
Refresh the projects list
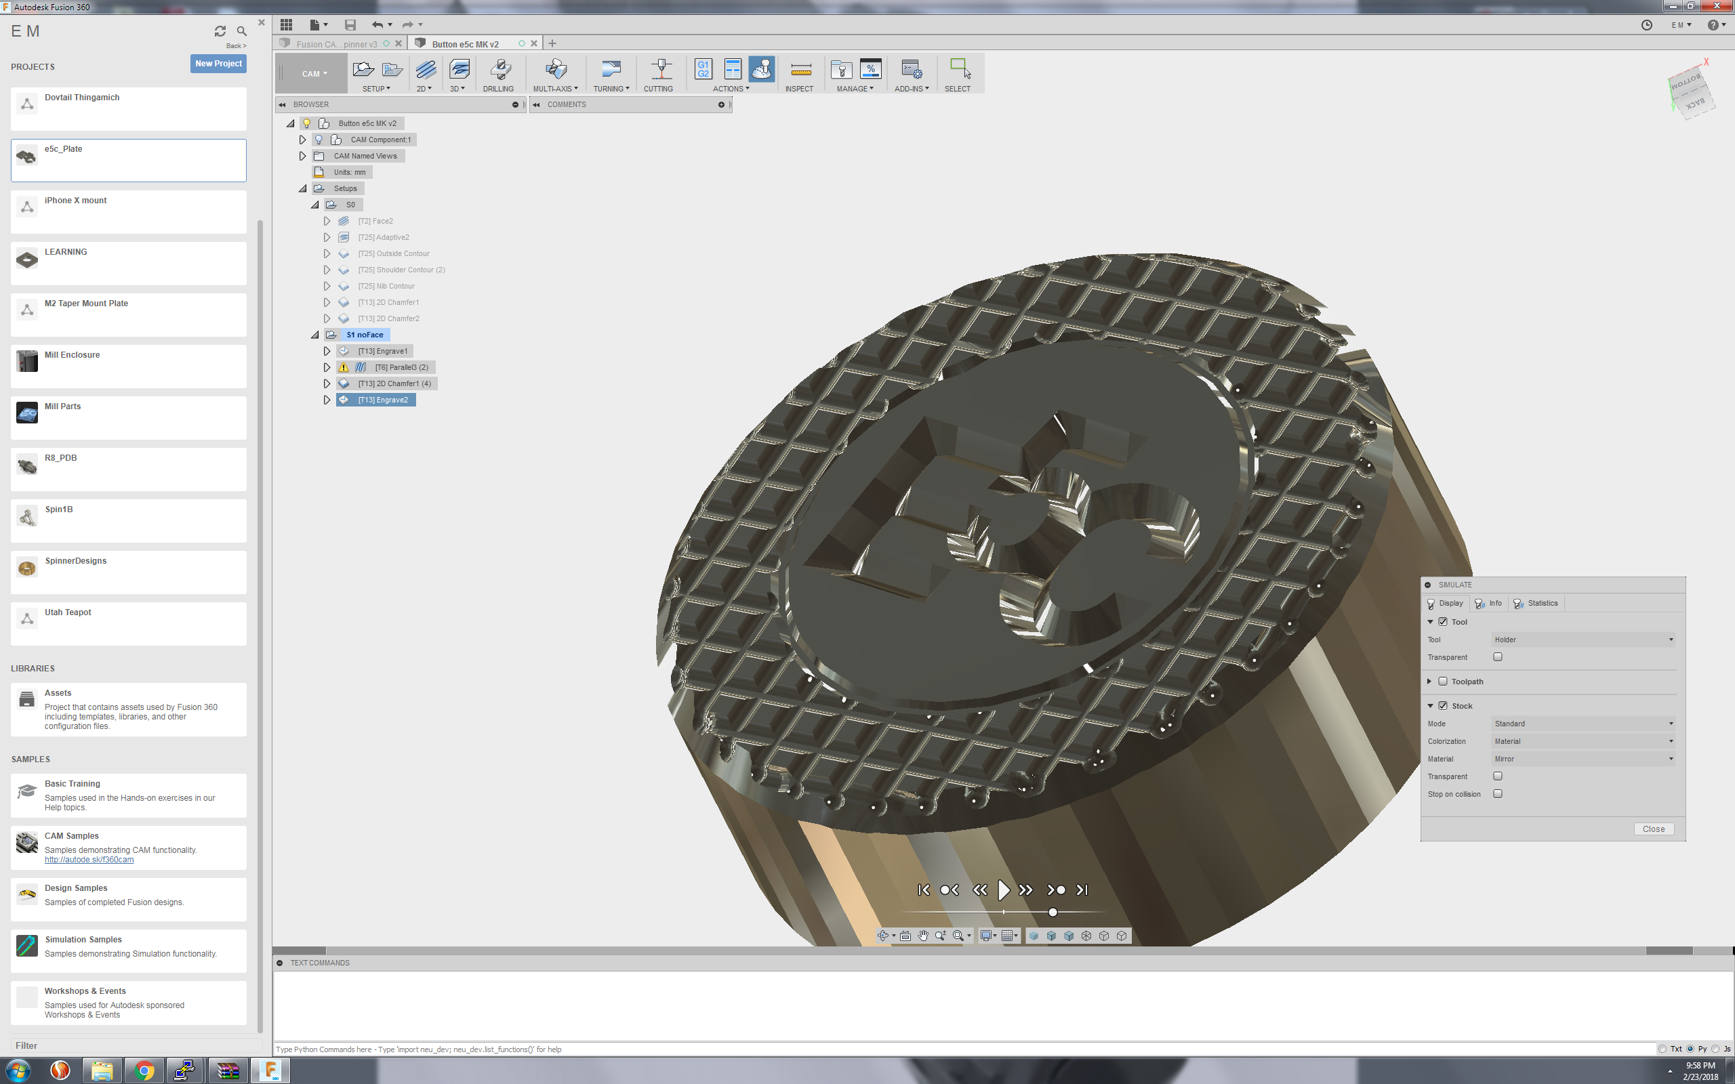pyautogui.click(x=220, y=31)
